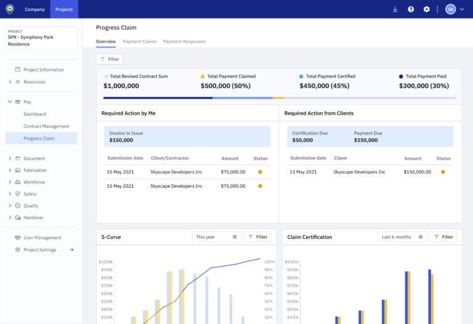Open the Projects menu
The width and height of the screenshot is (473, 324).
point(64,9)
